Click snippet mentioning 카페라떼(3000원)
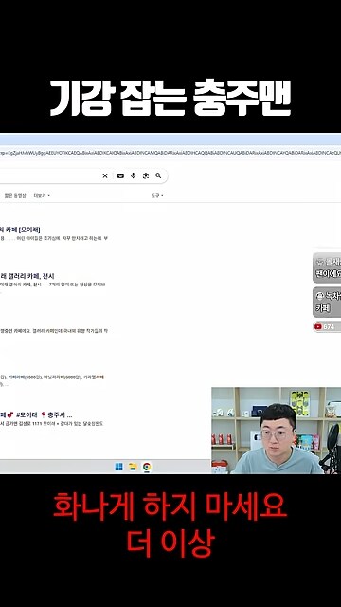The height and width of the screenshot is (607, 341). coord(52,377)
